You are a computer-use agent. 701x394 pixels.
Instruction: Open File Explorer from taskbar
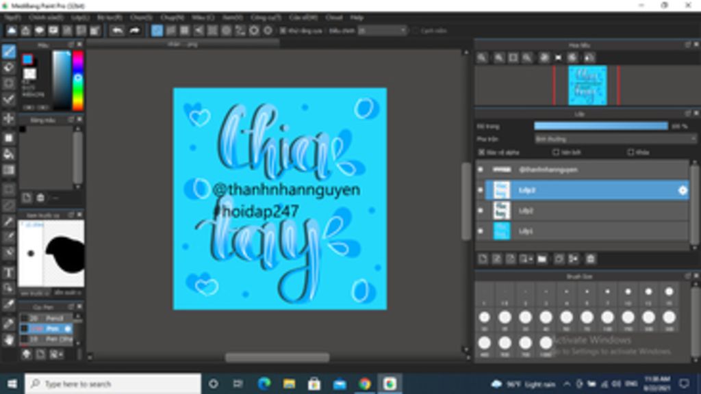coord(290,384)
